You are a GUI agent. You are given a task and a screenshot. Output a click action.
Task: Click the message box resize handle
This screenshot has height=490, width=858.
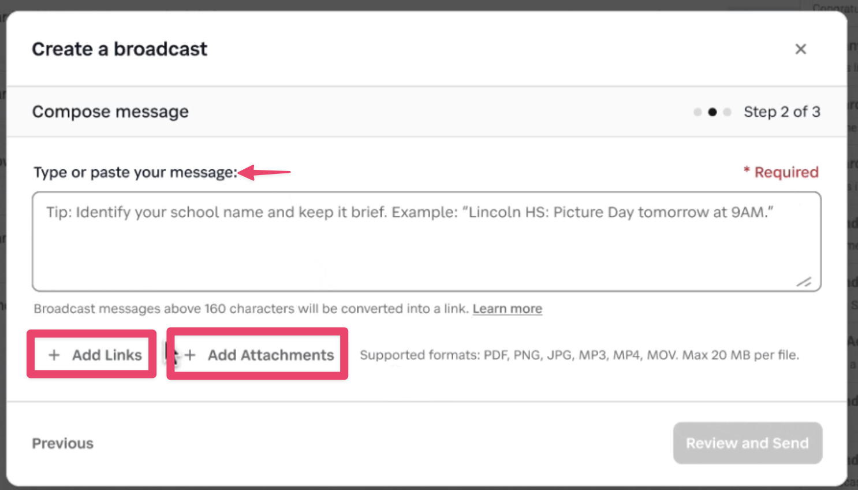click(x=804, y=282)
